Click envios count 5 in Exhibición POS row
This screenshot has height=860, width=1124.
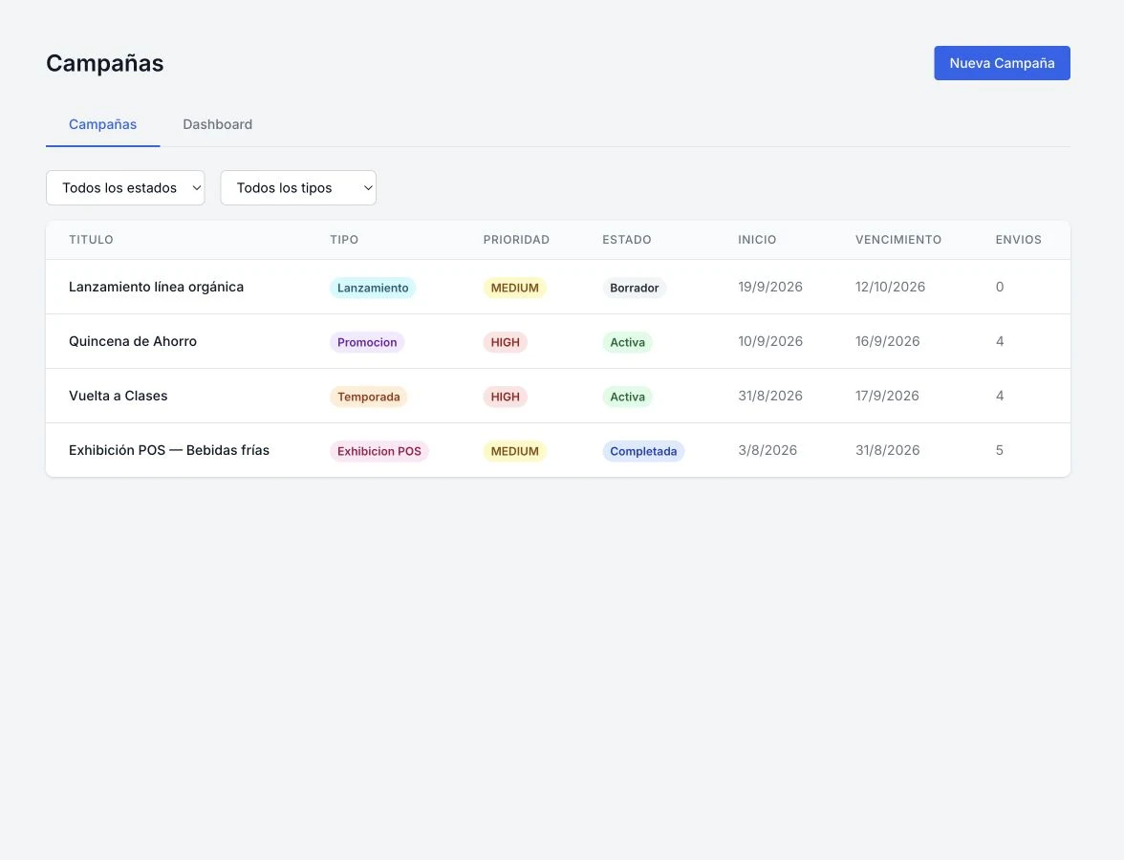click(x=1000, y=450)
